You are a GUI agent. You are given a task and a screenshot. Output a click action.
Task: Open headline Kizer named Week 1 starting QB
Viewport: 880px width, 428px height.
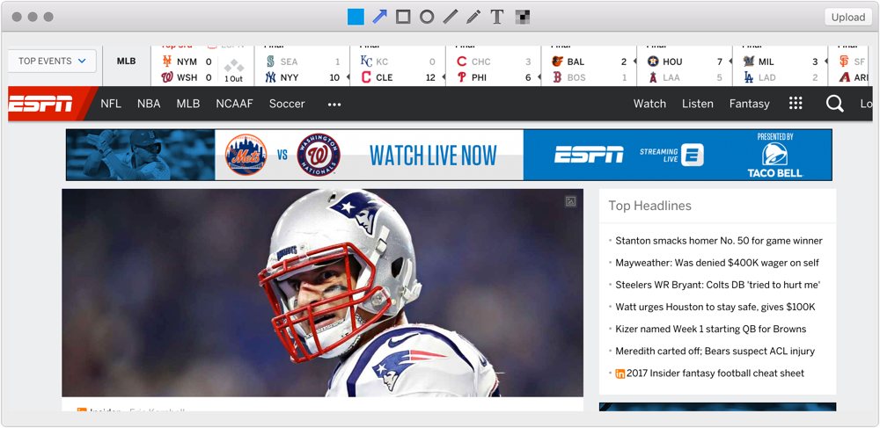click(710, 329)
